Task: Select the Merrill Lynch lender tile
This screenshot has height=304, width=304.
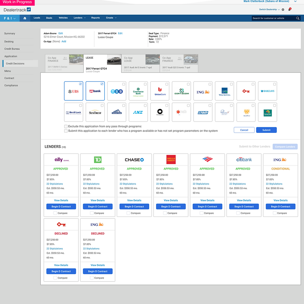Action: (x=73, y=112)
